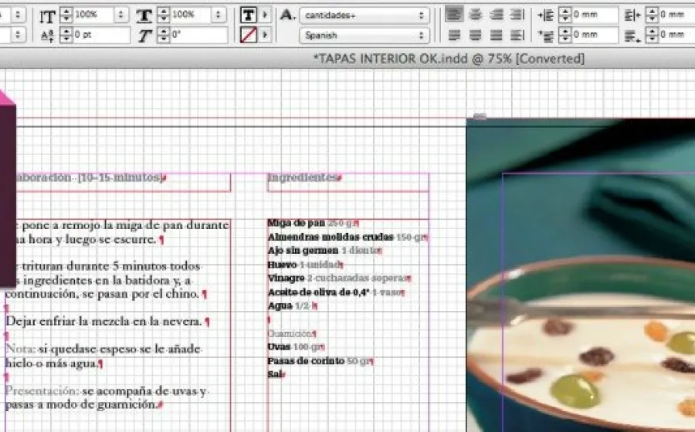
Task: Click the vertical scale 100% stepper arrows
Action: (x=66, y=15)
